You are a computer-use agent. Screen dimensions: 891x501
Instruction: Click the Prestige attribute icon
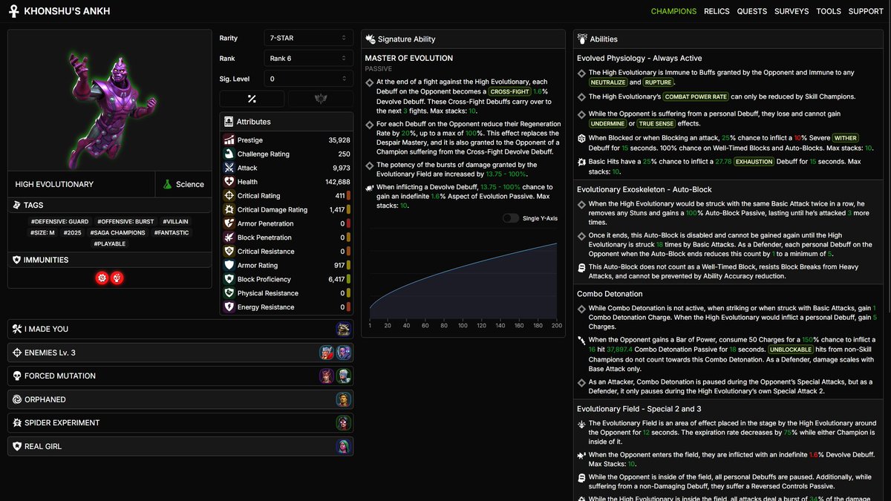coord(229,140)
